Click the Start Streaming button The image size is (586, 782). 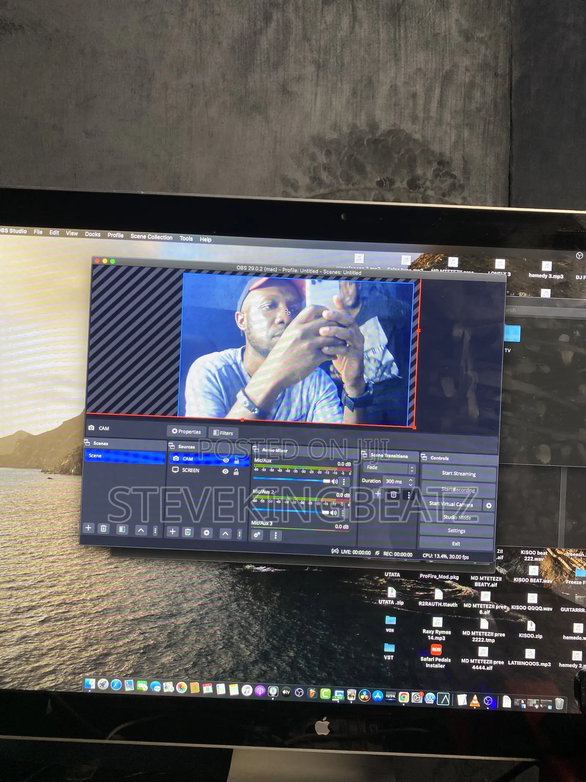tap(459, 473)
